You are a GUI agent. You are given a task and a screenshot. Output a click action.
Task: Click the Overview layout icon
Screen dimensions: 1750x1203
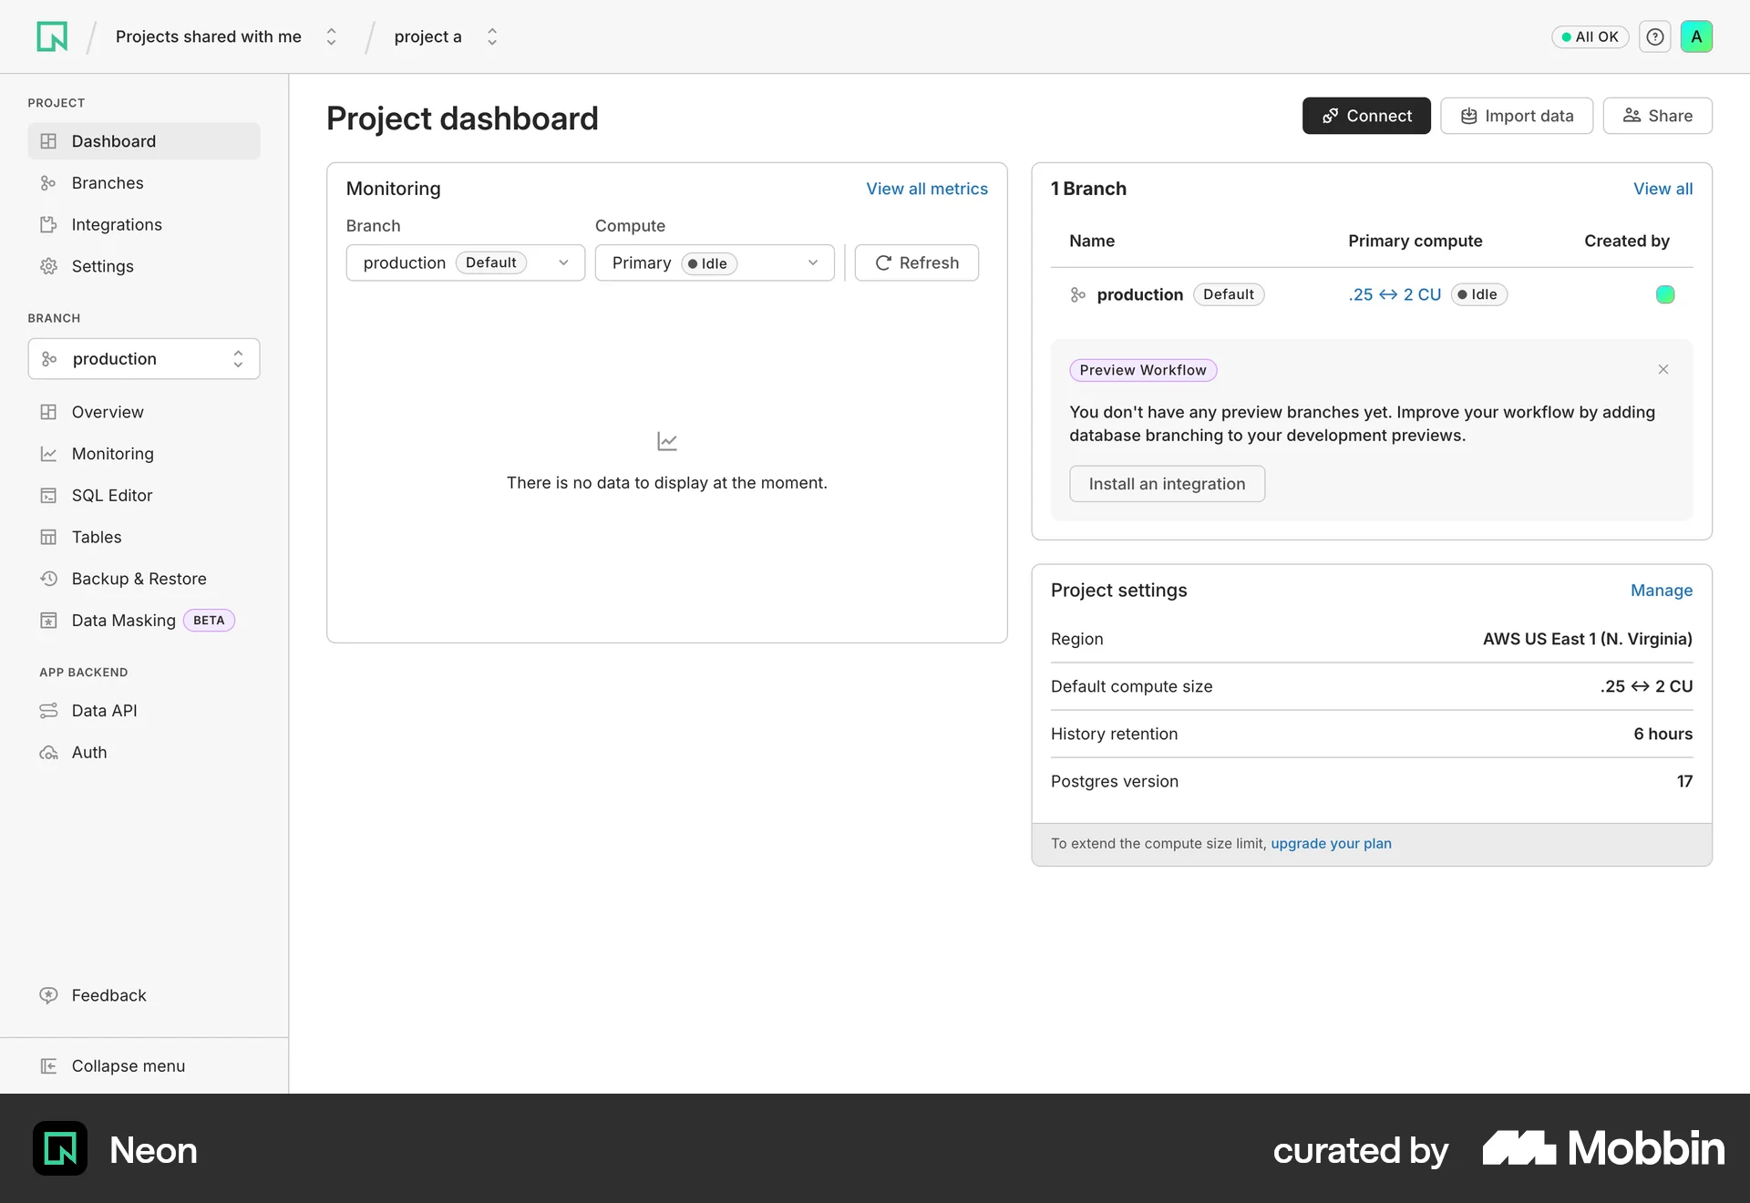pyautogui.click(x=48, y=412)
